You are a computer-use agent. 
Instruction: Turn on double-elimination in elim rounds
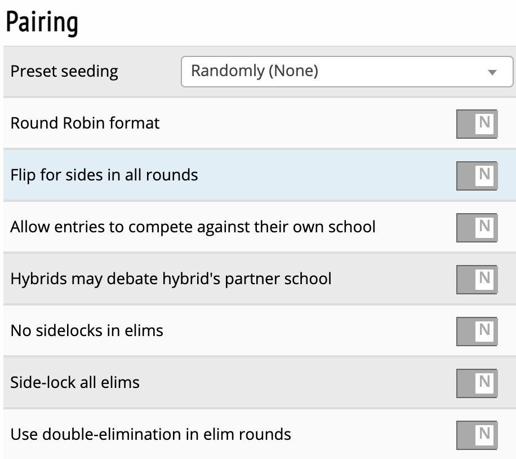[477, 434]
